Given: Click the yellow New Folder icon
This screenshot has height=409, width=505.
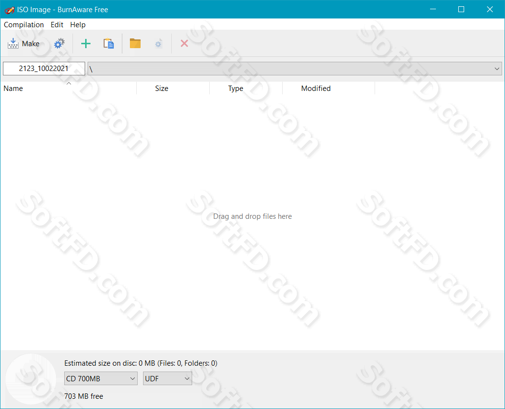Looking at the screenshot, I should [x=135, y=43].
